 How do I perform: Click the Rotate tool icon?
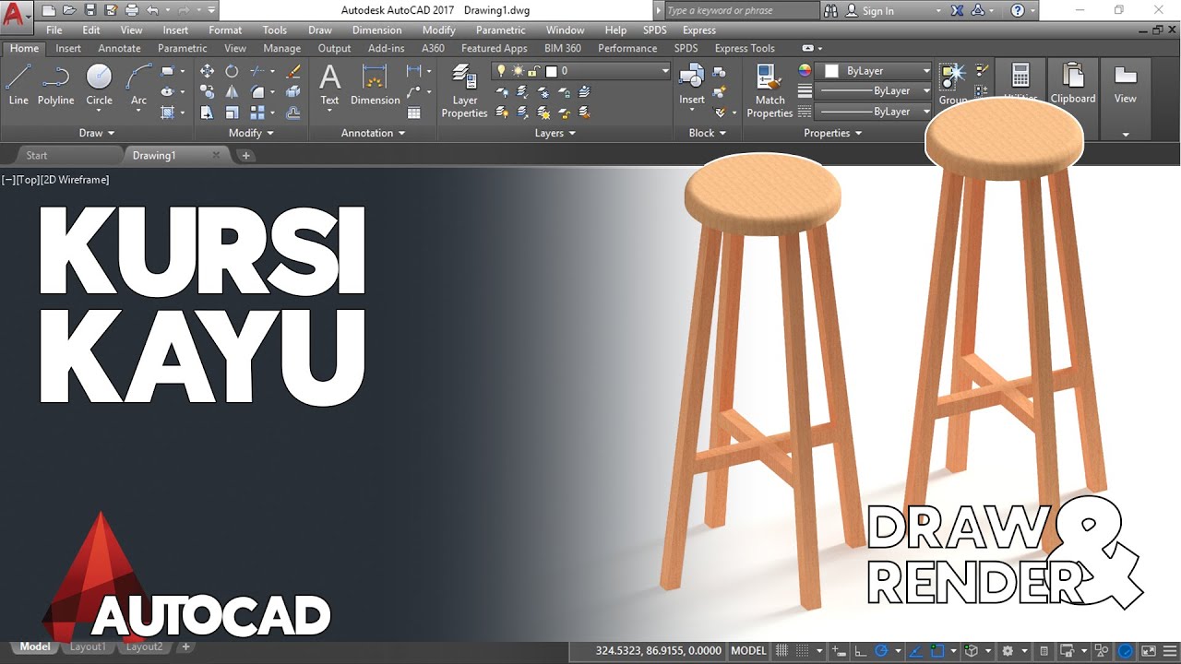(232, 71)
